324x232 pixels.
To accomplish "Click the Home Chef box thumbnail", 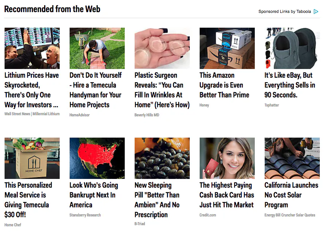I will click(x=32, y=158).
